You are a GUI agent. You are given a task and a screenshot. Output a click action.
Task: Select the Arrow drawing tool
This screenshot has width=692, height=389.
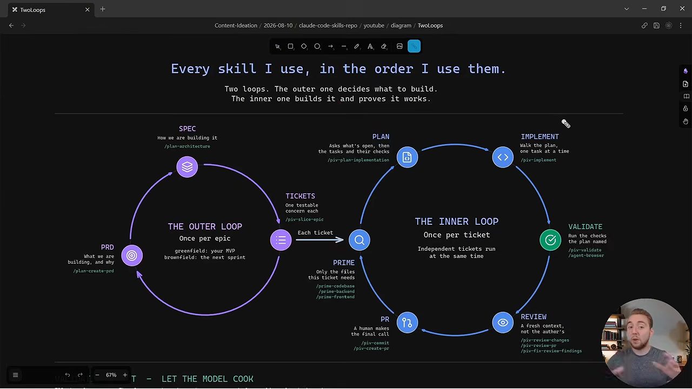[x=330, y=46]
